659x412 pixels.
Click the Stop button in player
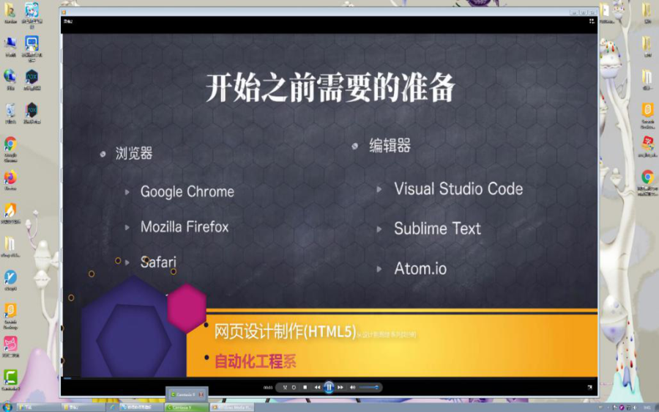click(x=305, y=387)
